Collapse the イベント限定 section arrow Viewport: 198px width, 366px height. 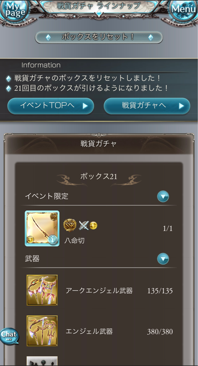(x=163, y=196)
